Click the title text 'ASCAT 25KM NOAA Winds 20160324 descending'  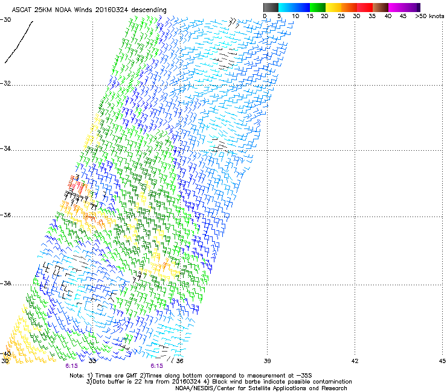pos(89,10)
